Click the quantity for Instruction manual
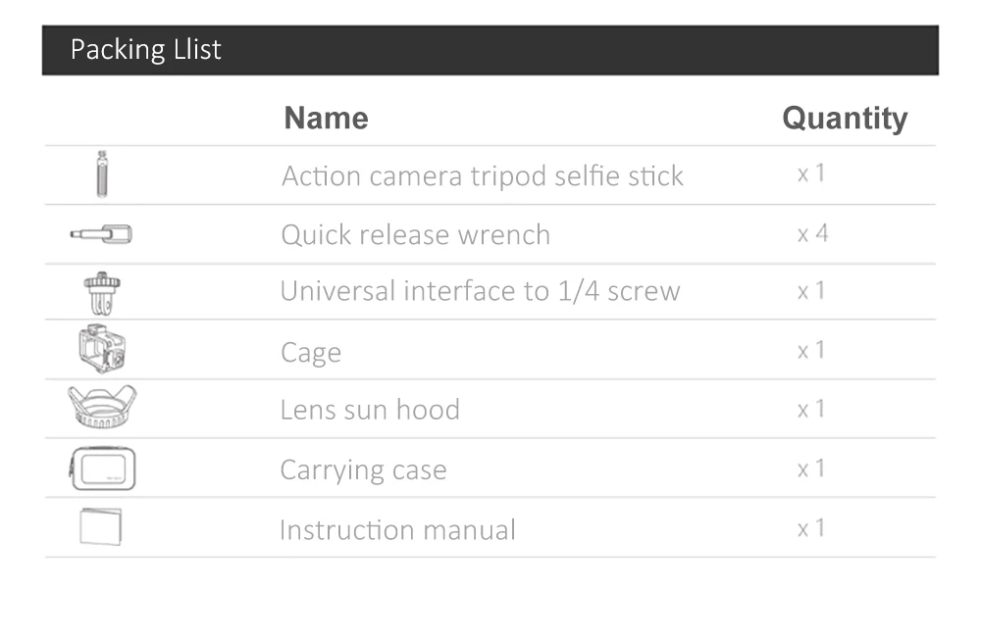Image resolution: width=981 pixels, height=640 pixels. (x=811, y=528)
